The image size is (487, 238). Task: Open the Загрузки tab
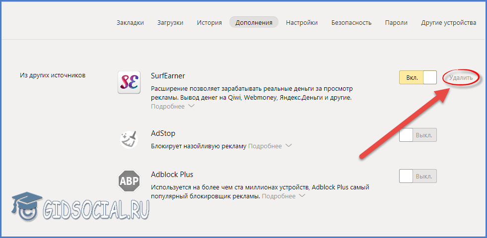click(170, 23)
